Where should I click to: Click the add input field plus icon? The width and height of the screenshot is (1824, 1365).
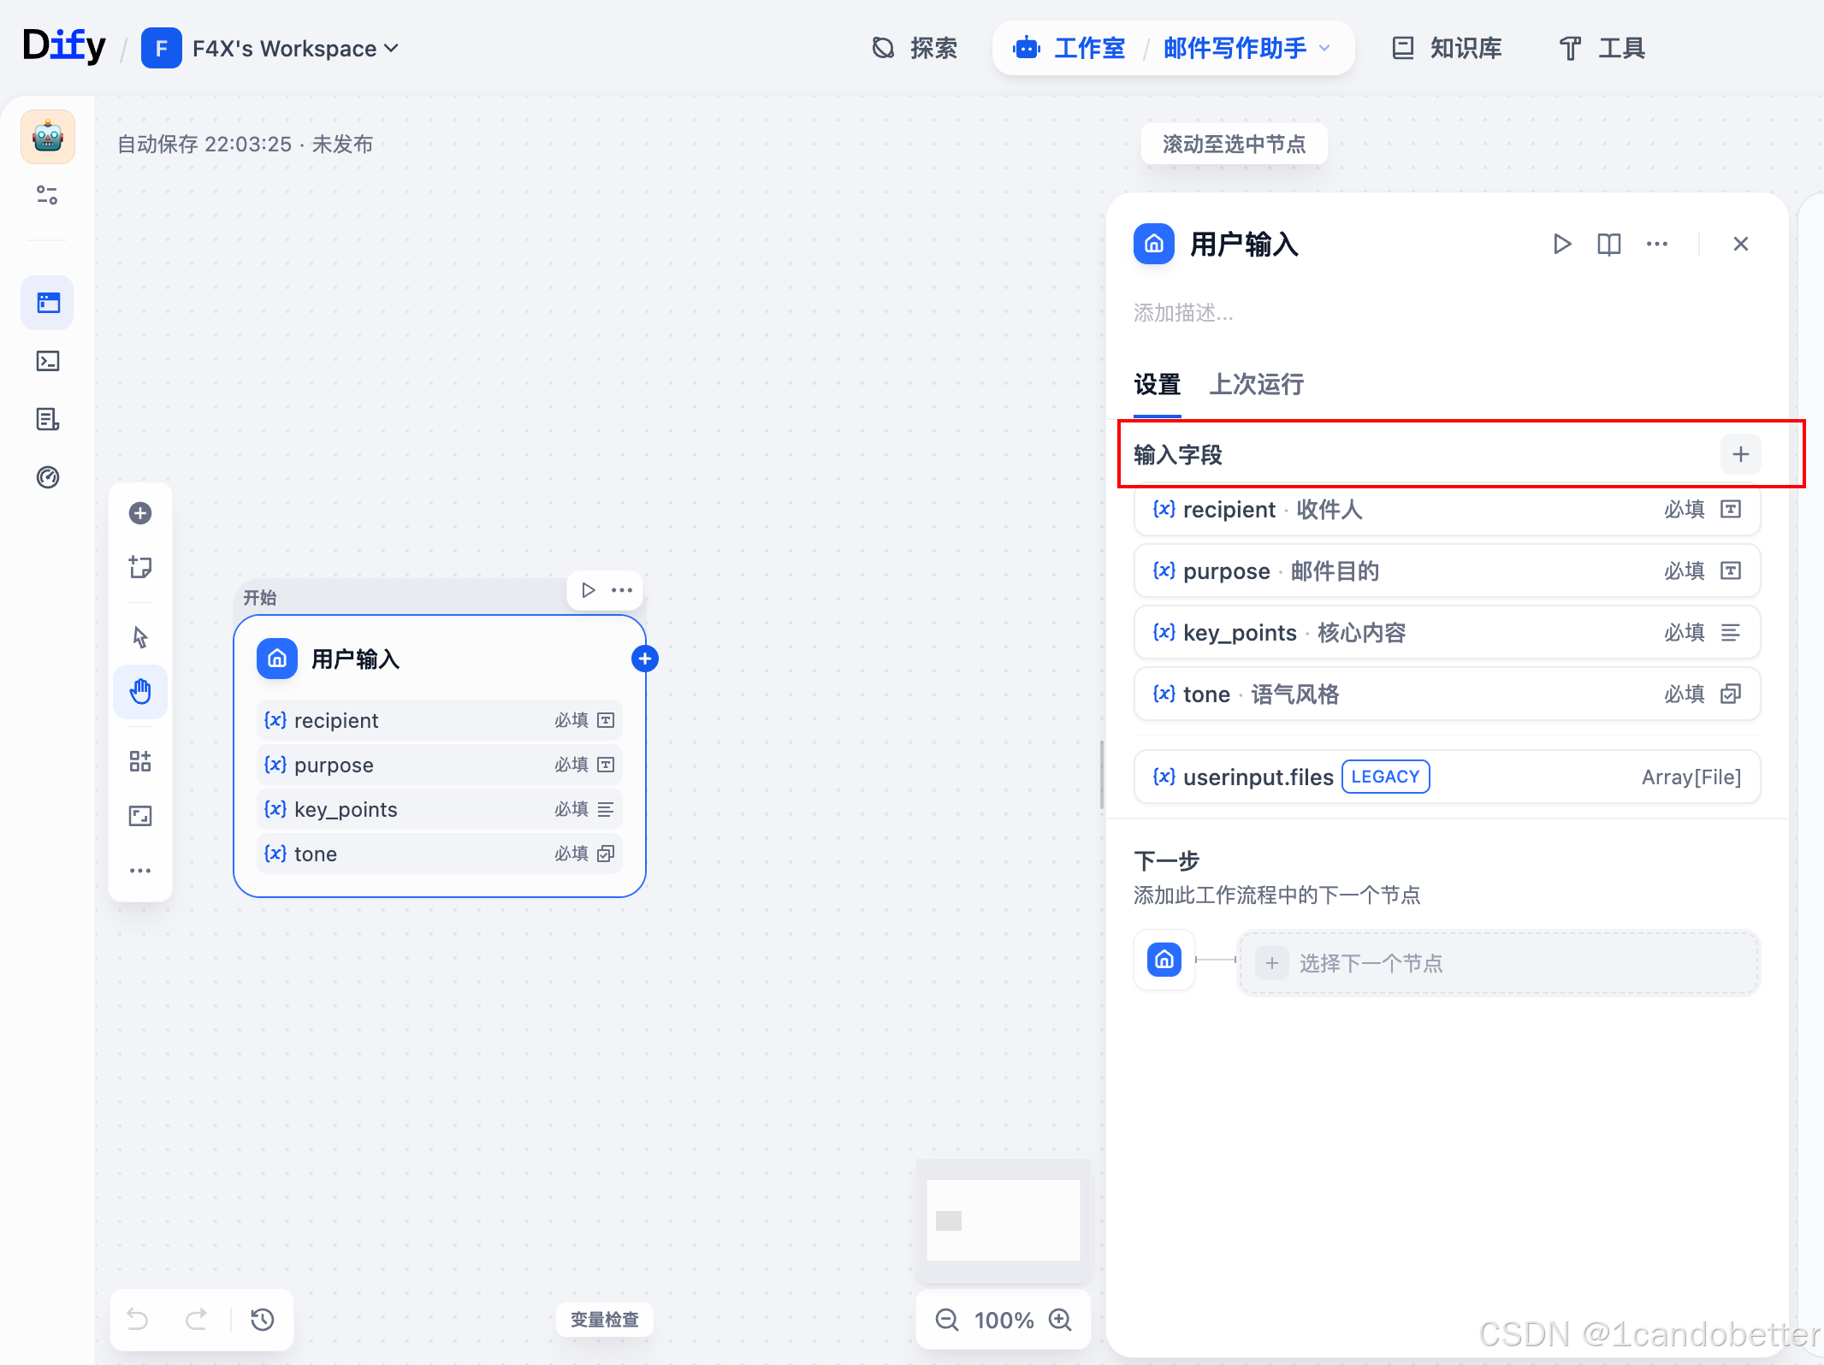coord(1740,454)
